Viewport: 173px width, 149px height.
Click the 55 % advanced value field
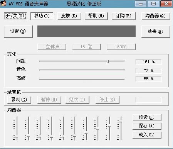148,79
